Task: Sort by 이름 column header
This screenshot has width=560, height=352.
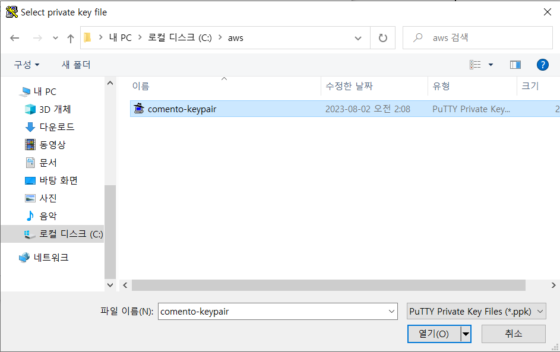Action: (x=141, y=86)
